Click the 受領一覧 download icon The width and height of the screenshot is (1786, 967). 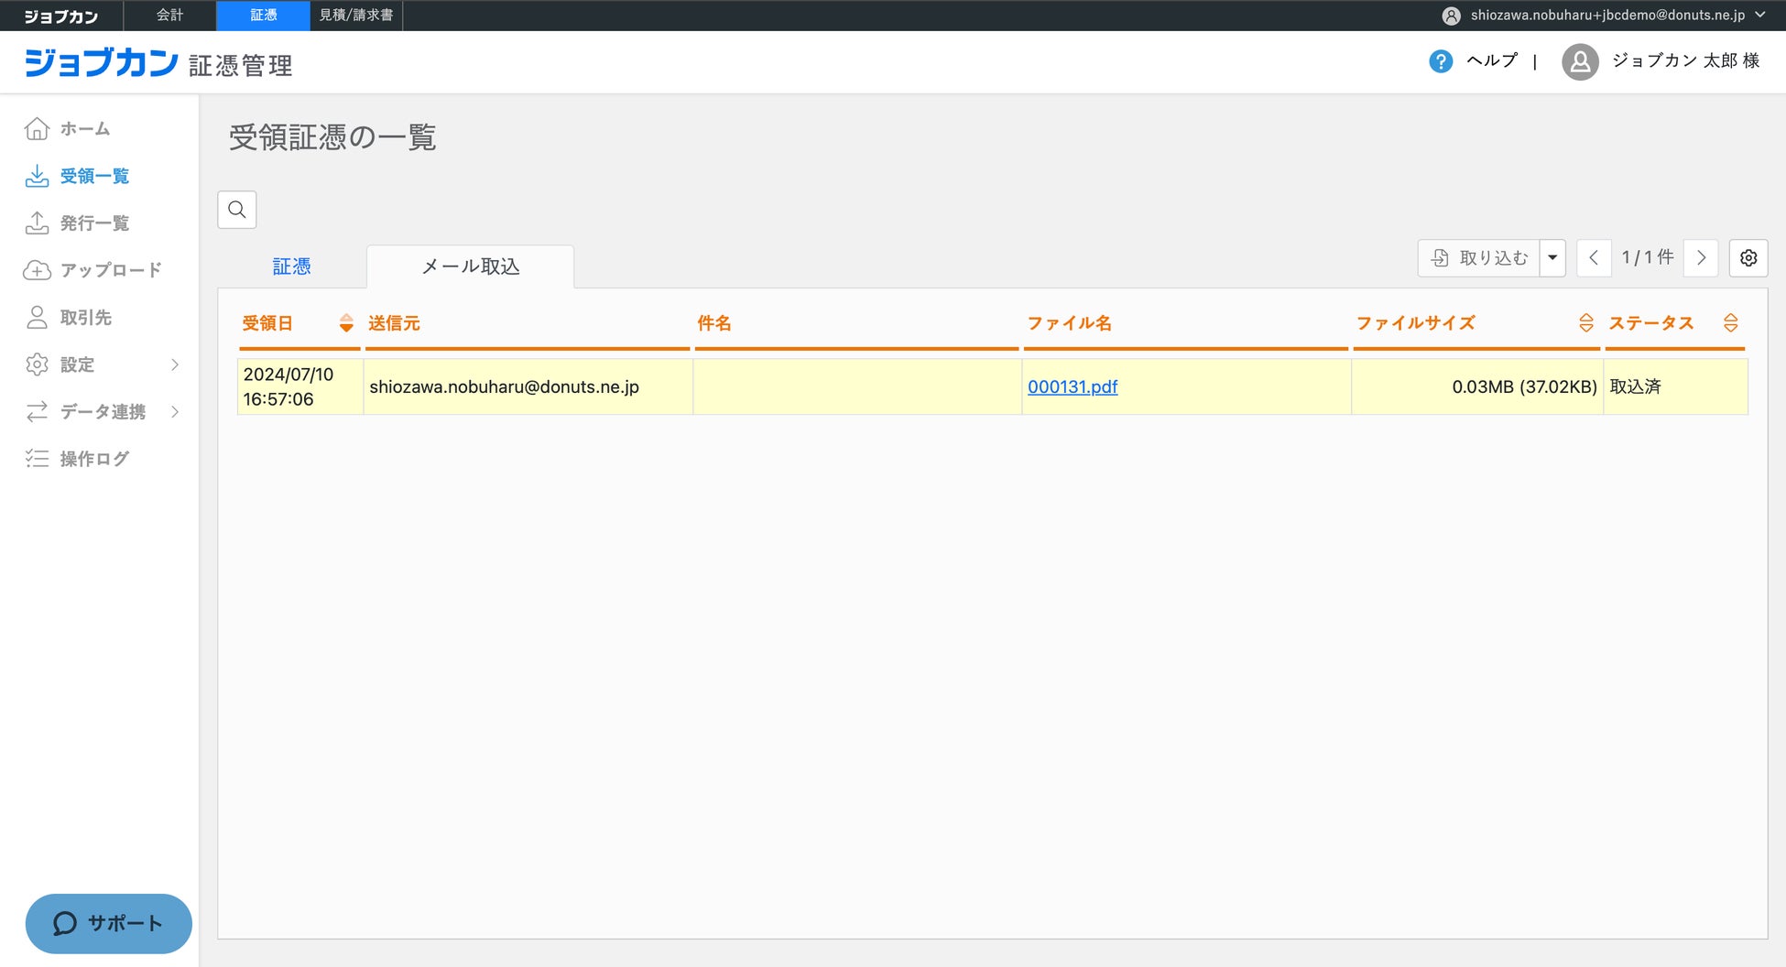point(37,176)
